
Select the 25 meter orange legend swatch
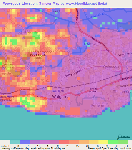pos(84,142)
